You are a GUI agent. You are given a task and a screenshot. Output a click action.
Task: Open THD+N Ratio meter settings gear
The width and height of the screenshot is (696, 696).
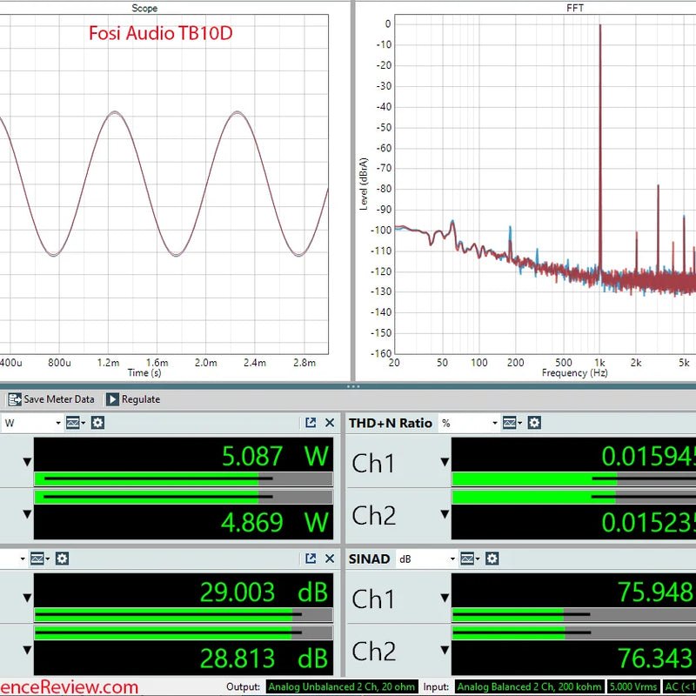534,423
